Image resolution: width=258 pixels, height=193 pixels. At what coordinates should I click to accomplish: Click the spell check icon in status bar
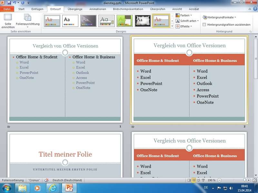pyautogui.click(x=46, y=180)
